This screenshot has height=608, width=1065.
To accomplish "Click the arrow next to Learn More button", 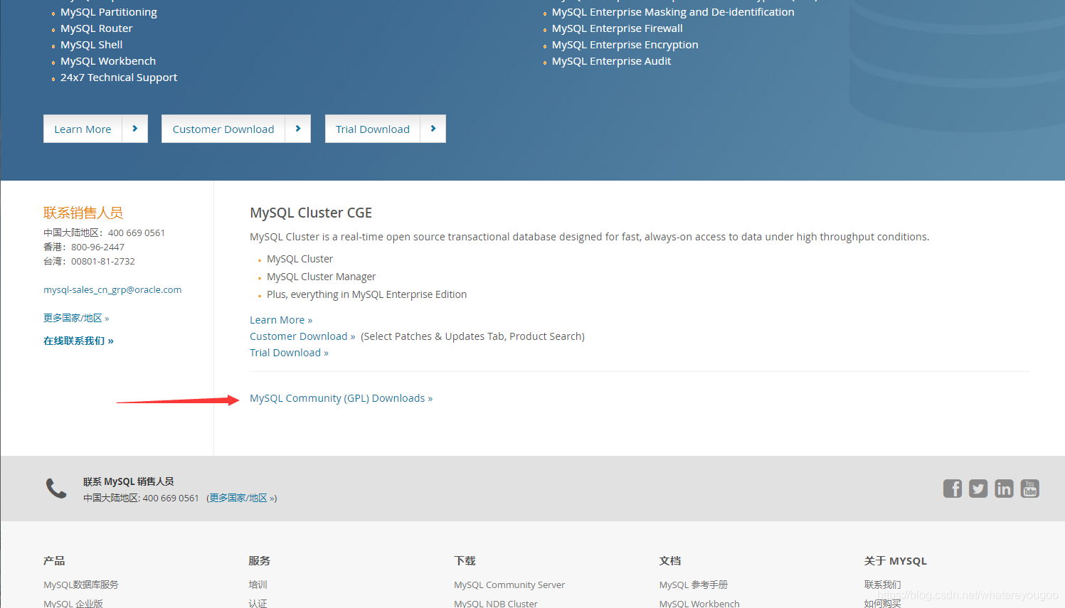I will click(x=134, y=129).
